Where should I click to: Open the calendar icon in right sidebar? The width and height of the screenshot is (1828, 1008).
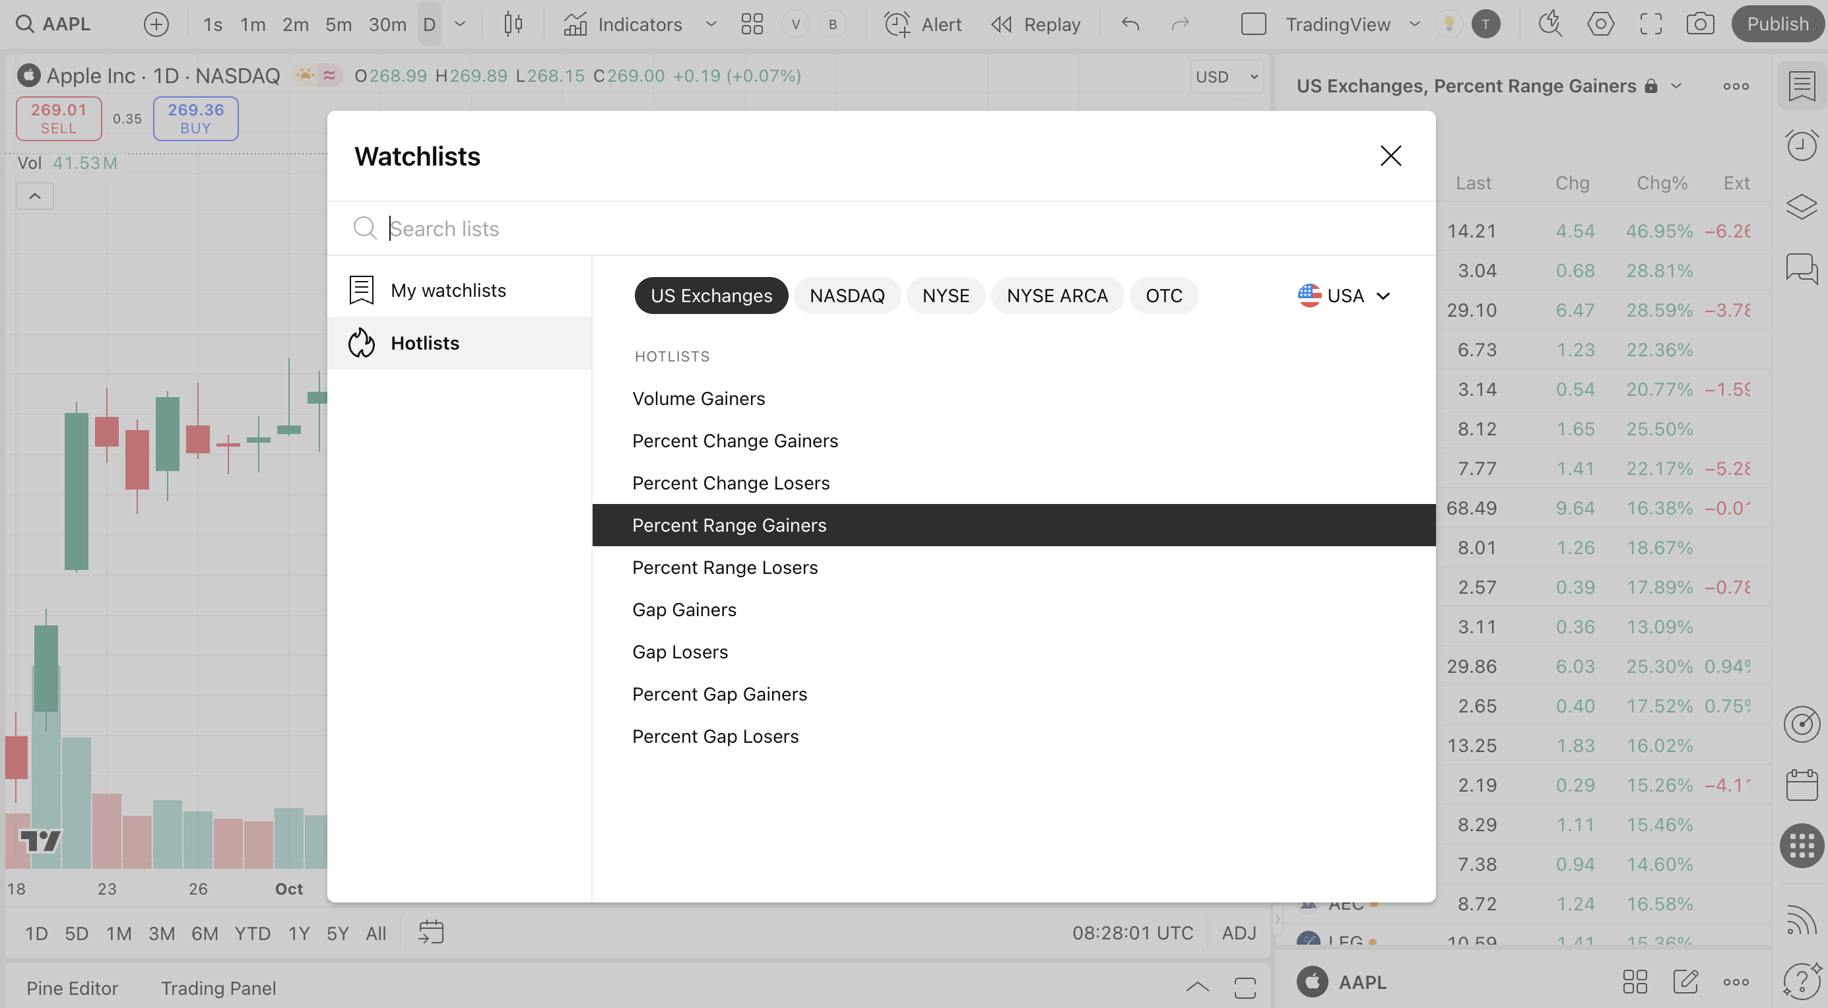click(x=1801, y=784)
